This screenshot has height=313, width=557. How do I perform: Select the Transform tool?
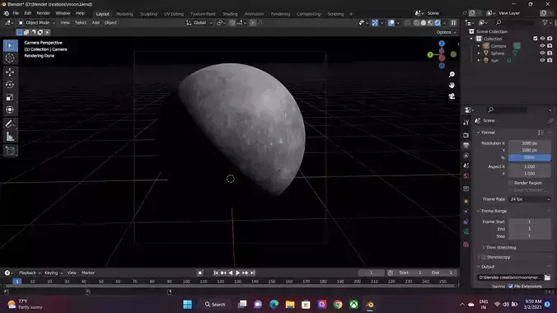click(10, 110)
